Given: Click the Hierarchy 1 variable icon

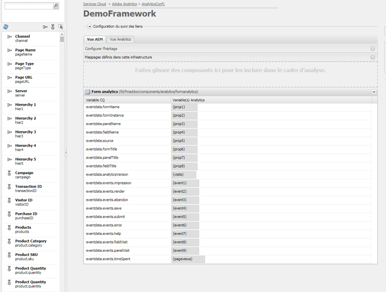Looking at the screenshot, I should (x=9, y=105).
